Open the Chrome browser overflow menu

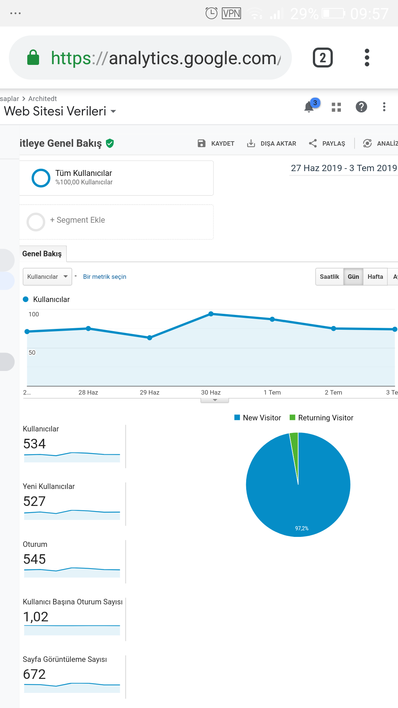(x=367, y=58)
